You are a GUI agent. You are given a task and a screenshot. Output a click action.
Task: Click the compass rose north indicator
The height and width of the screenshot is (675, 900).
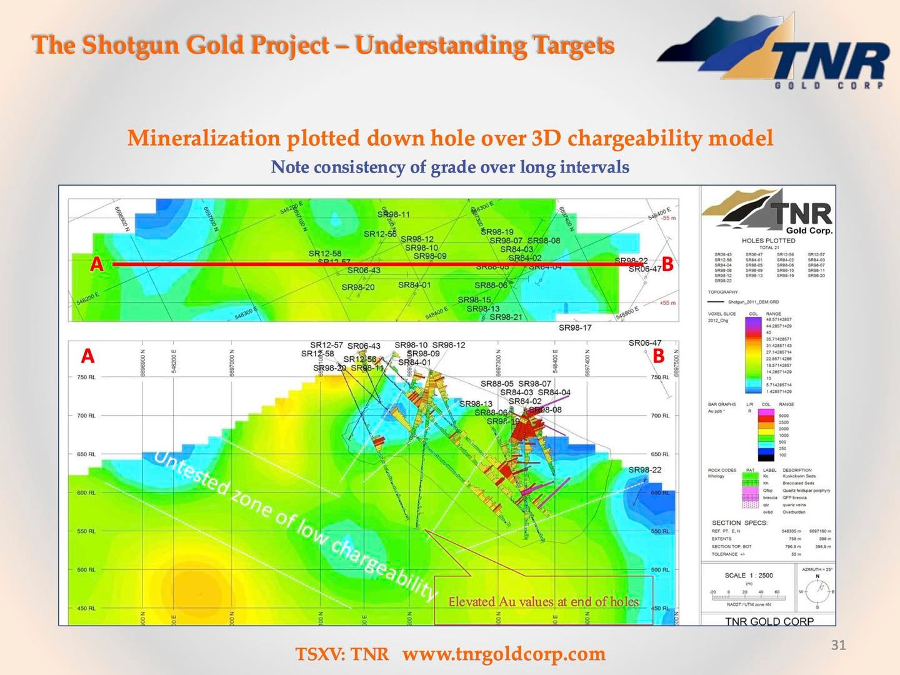817,590
